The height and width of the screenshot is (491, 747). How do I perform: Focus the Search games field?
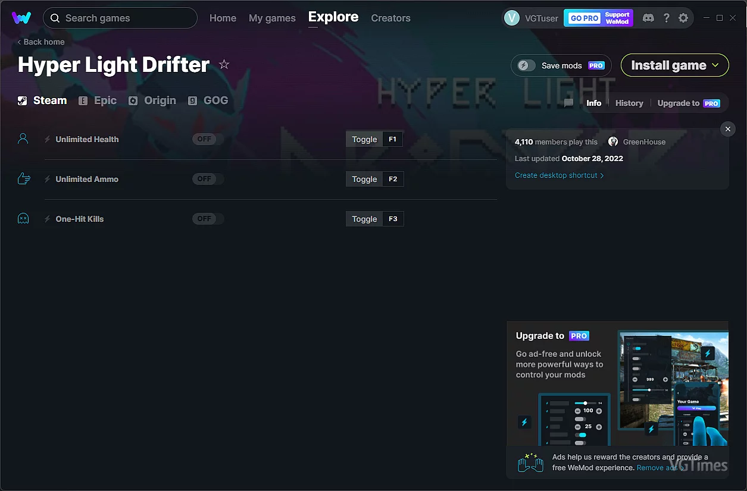[x=120, y=18]
